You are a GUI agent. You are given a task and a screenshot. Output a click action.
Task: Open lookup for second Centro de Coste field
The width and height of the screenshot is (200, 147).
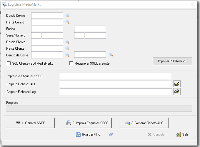click(x=111, y=55)
